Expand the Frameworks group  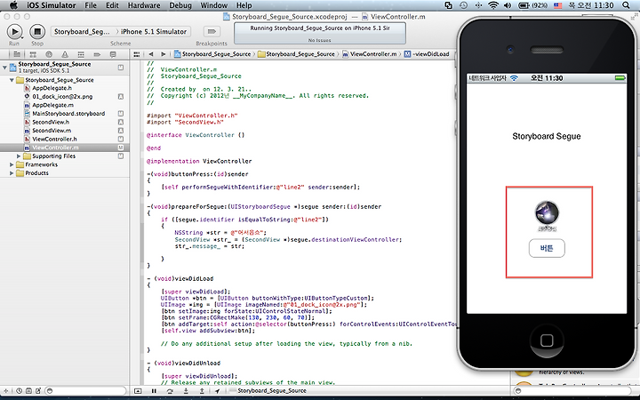(12, 164)
